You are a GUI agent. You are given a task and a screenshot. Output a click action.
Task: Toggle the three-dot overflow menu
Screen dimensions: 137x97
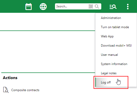[128, 7]
